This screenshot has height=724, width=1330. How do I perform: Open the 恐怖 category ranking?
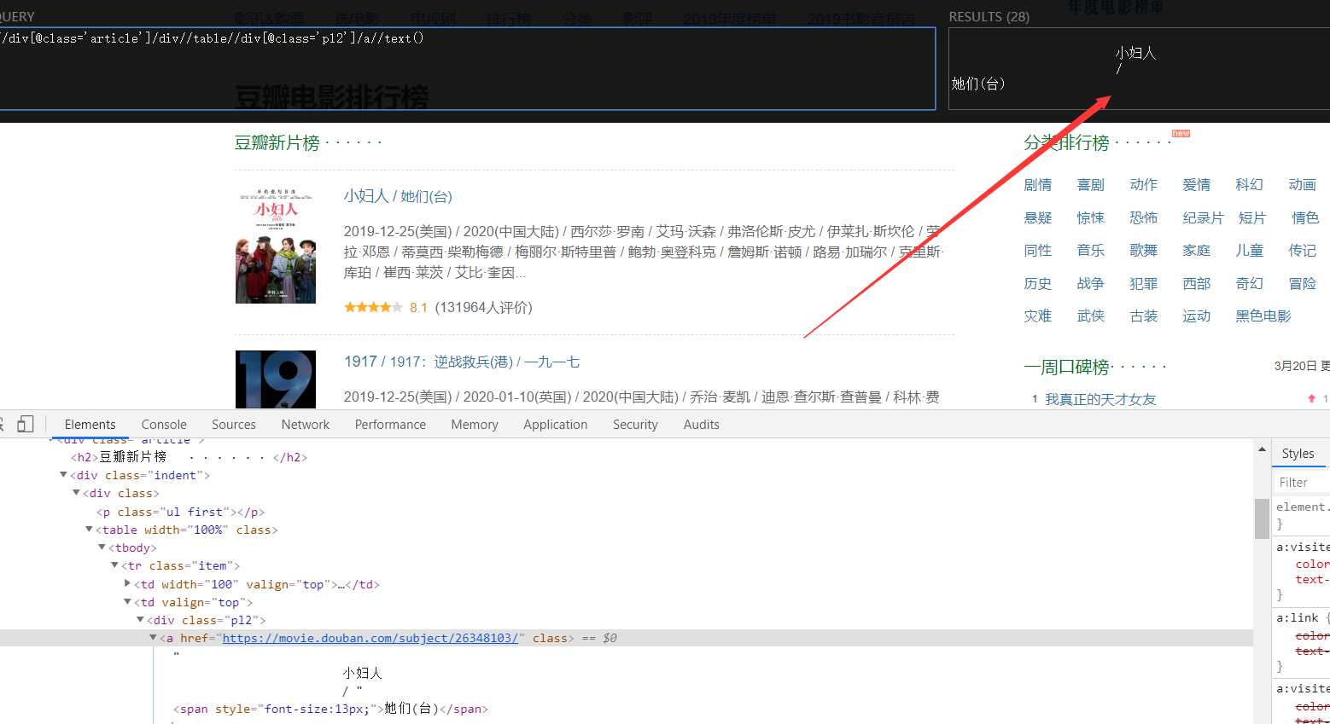pyautogui.click(x=1144, y=218)
